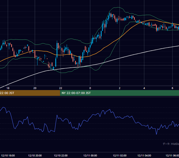Click the 22 hour label on the price chart axis

point(61,88)
